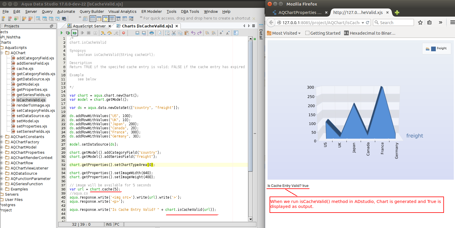Image resolution: width=455 pixels, height=228 pixels.
Task: Copy selection with the copy icon
Action: click(x=180, y=33)
